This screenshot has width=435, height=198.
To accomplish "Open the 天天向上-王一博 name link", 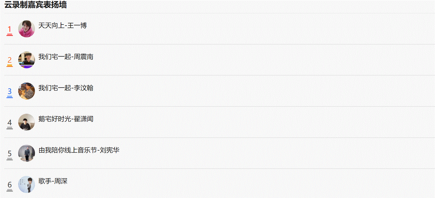I will coord(63,26).
